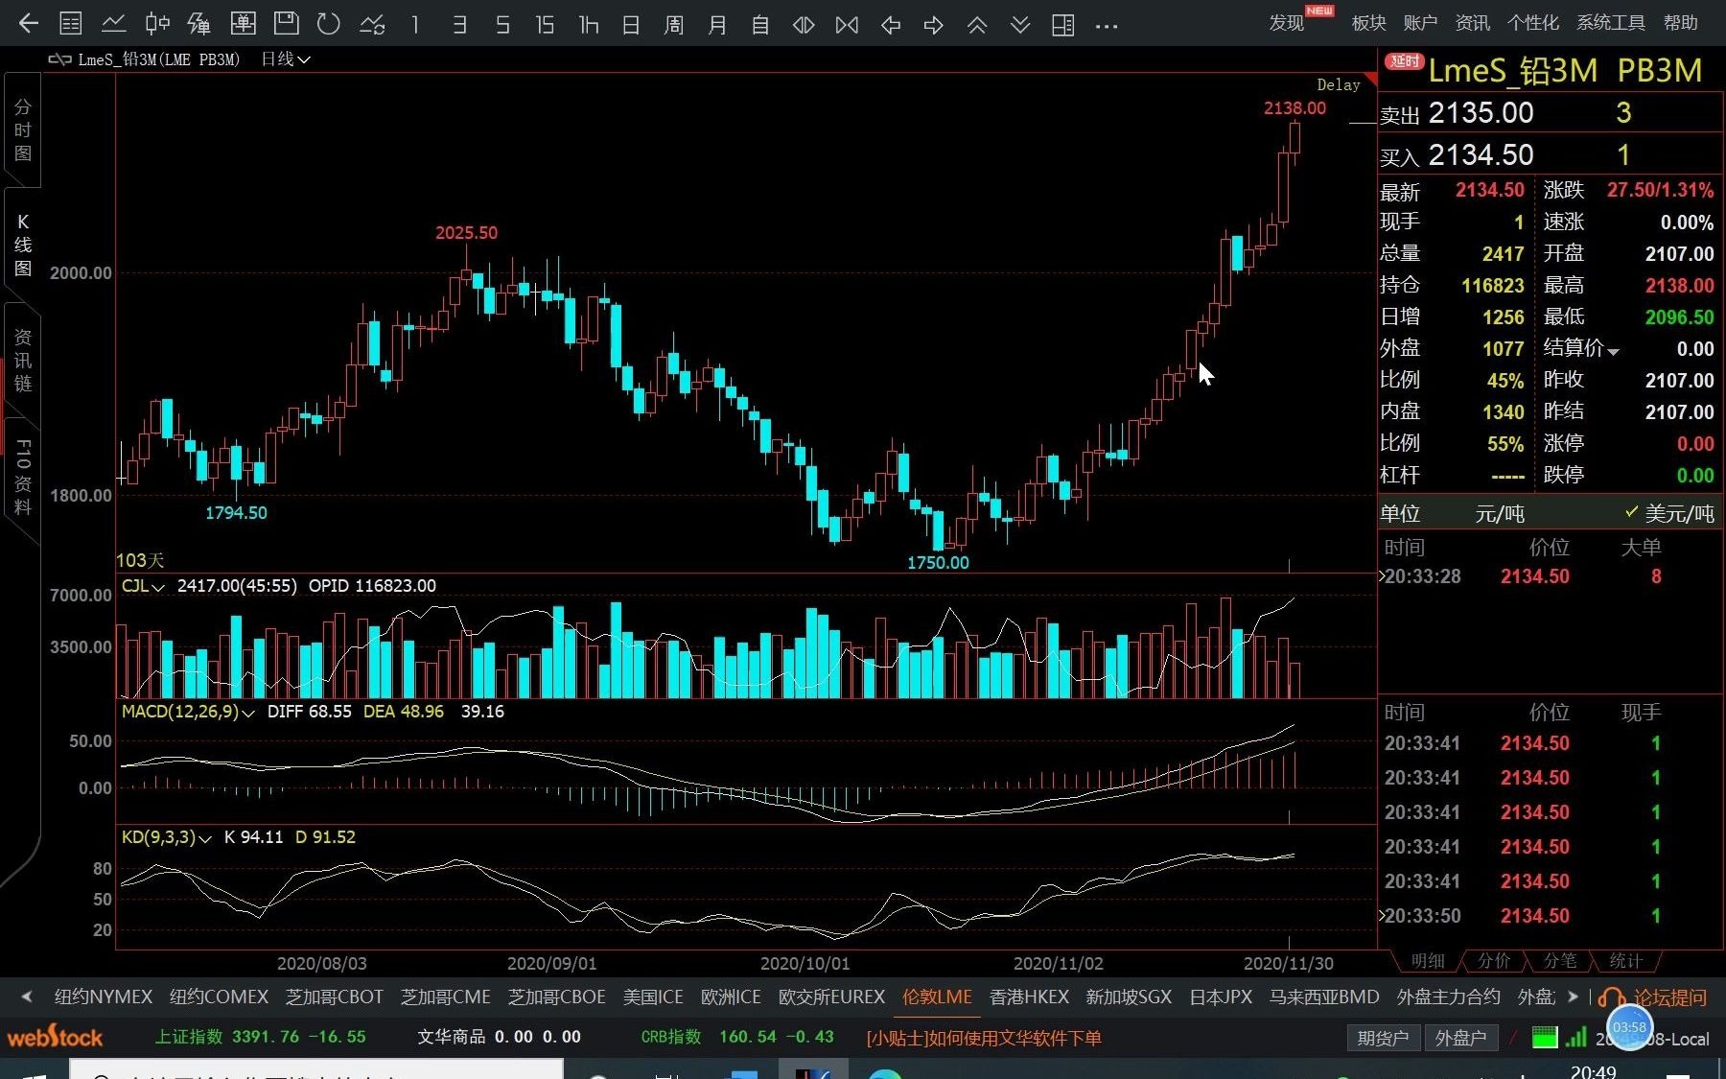Click the 单 order placement icon
This screenshot has width=1726, height=1079.
point(244,24)
